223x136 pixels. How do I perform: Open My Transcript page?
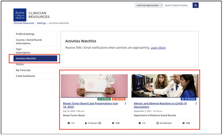(x=35, y=70)
